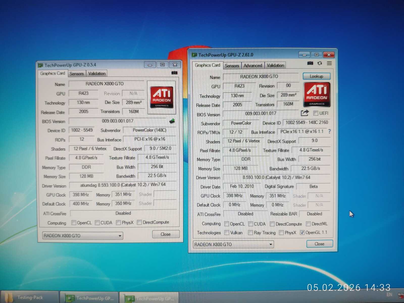Viewport: 404px width, 303px height.
Task: Click the Bus Interface value "PCI-E x16 @ x16"
Action: (x=150, y=139)
